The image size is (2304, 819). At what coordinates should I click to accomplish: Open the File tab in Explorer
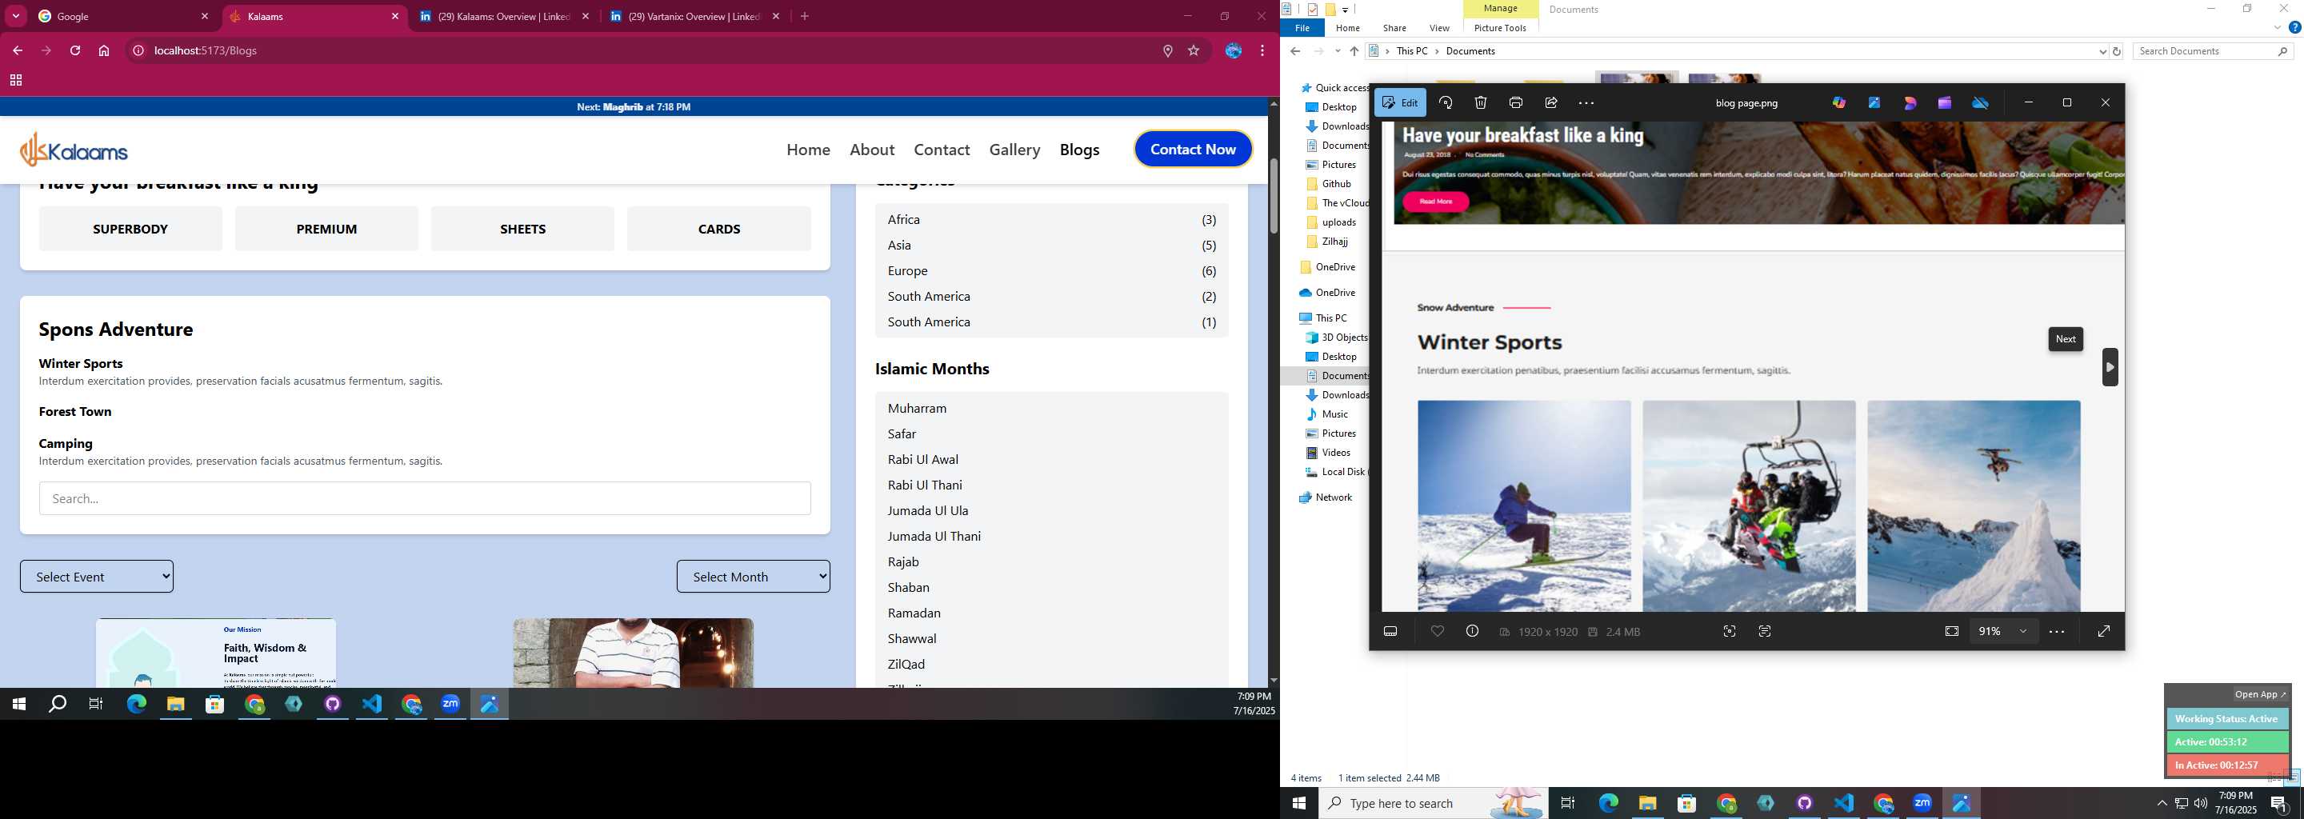point(1302,28)
